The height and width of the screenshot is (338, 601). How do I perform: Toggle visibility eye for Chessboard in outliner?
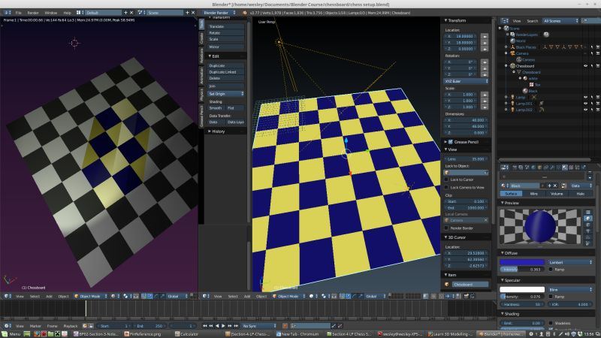coord(585,66)
